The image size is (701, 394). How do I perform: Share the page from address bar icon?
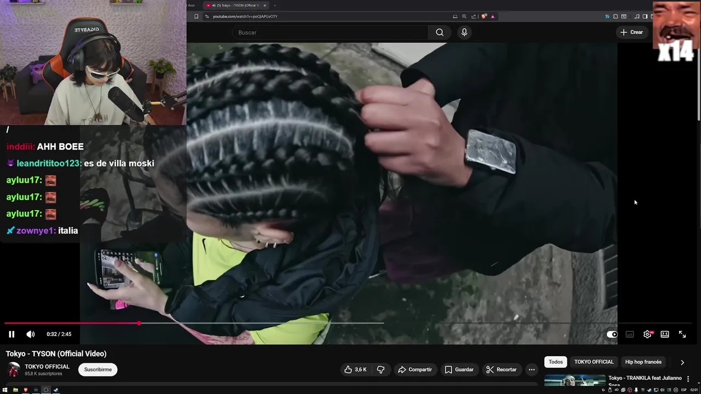tap(474, 16)
